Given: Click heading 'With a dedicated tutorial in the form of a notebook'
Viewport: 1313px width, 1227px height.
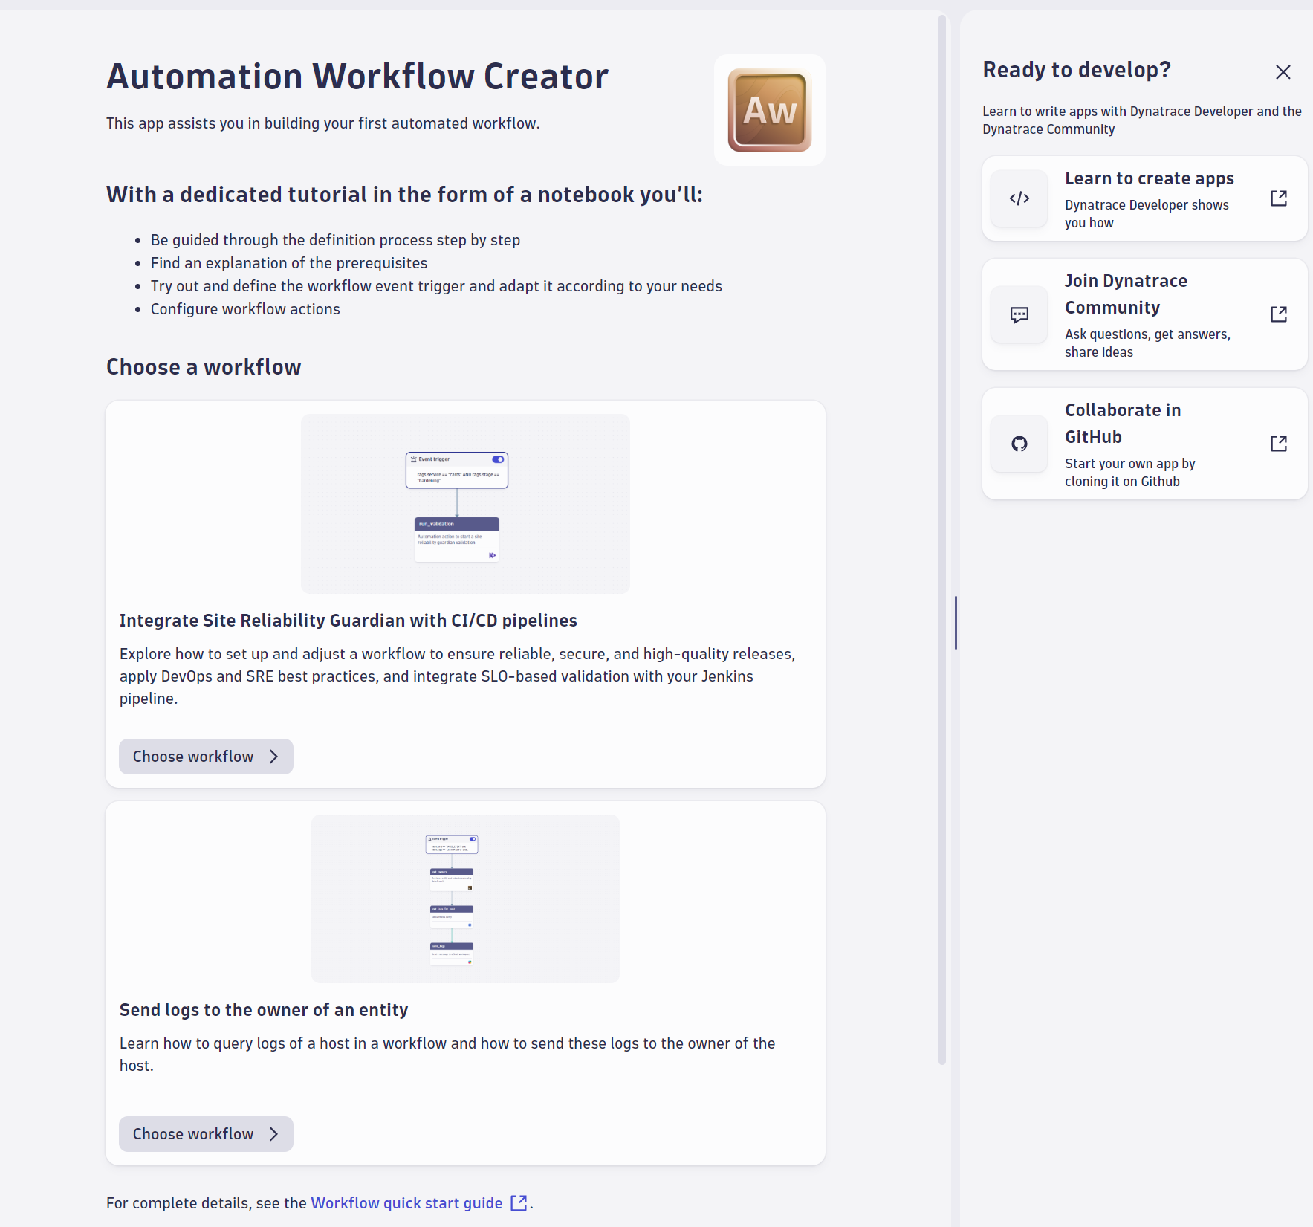Looking at the screenshot, I should [404, 195].
